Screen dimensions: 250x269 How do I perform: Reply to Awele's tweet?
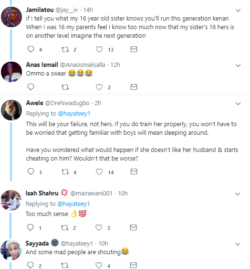click(x=31, y=172)
